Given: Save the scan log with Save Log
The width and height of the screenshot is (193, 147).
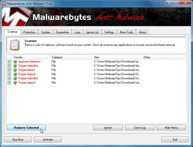Looking at the screenshot, I should coord(140,128).
